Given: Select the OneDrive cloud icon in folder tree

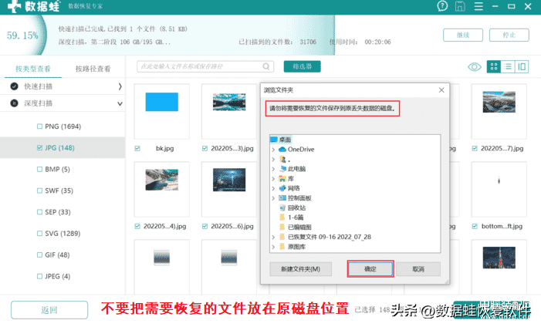Looking at the screenshot, I should (282, 150).
